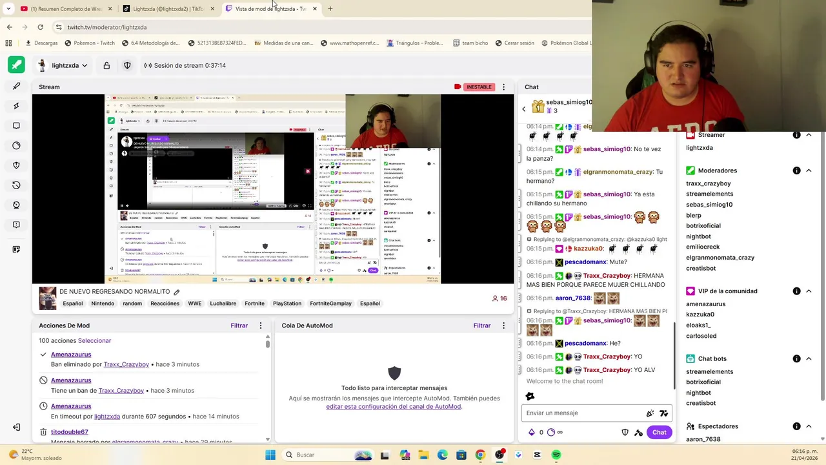Click the Luchalibre stream tag
Viewport: 826px width, 465px height.
[x=223, y=304]
